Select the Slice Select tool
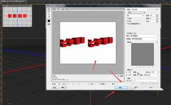Viewport: 171px width, 105px height. click(x=49, y=12)
